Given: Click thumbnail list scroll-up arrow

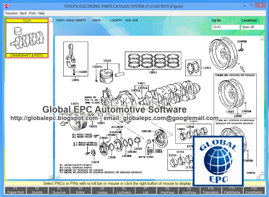Looking at the screenshot, I should click(x=51, y=20).
